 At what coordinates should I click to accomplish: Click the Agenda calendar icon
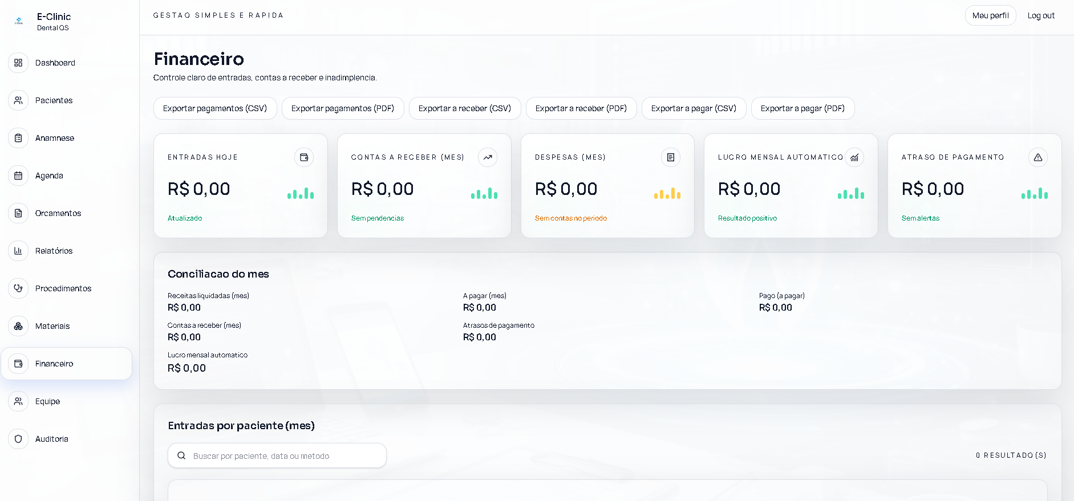click(18, 176)
